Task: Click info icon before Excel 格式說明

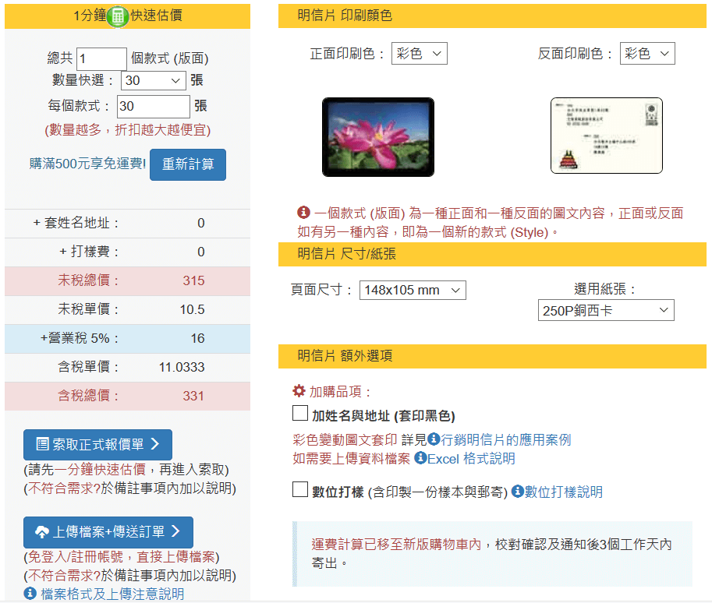Action: (420, 458)
